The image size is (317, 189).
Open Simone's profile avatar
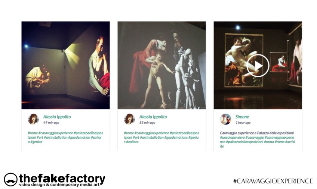pyautogui.click(x=226, y=119)
